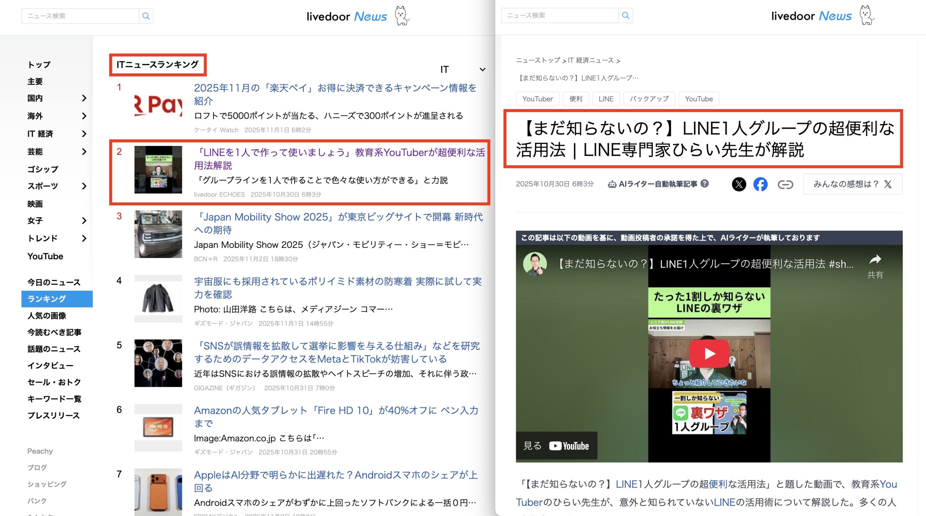
Task: Expand the IT 経済 sidebar submenu
Action: point(84,134)
